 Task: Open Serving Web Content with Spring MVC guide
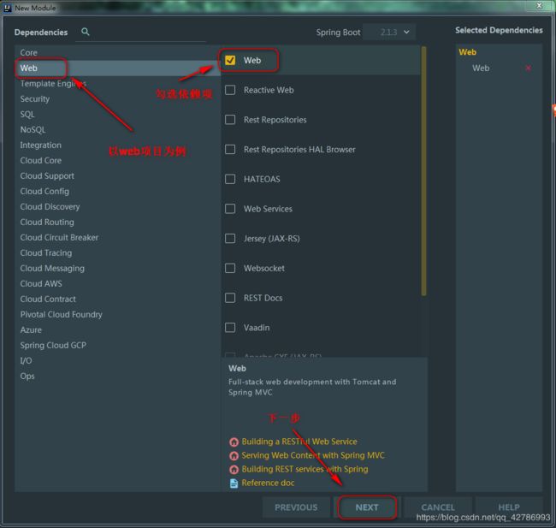coord(313,455)
